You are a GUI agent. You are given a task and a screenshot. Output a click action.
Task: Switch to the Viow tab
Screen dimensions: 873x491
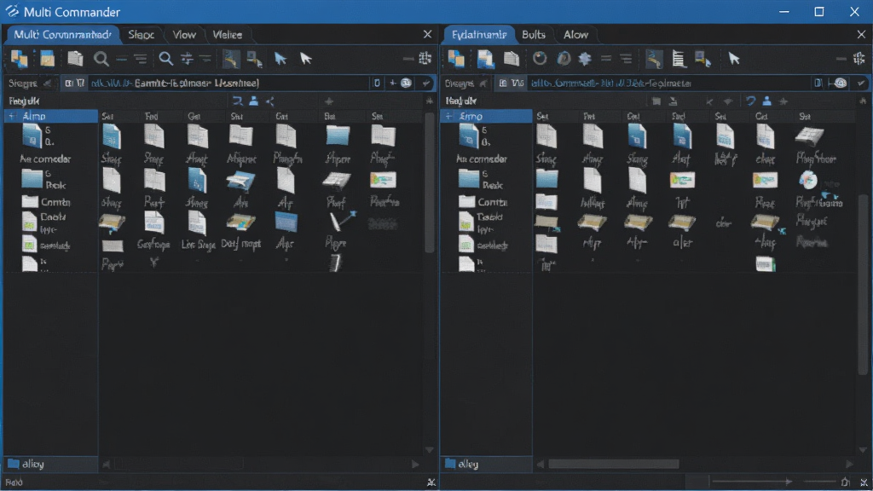(x=184, y=34)
